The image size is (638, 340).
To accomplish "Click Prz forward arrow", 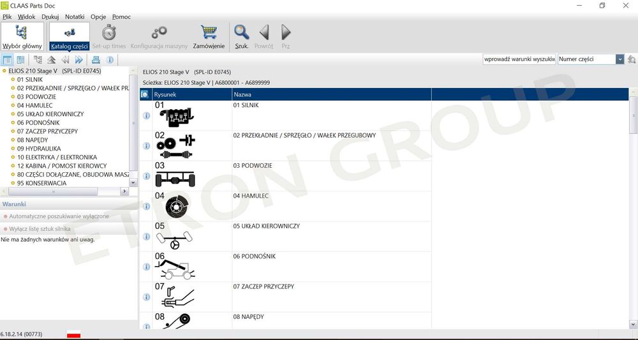I will coord(286,32).
